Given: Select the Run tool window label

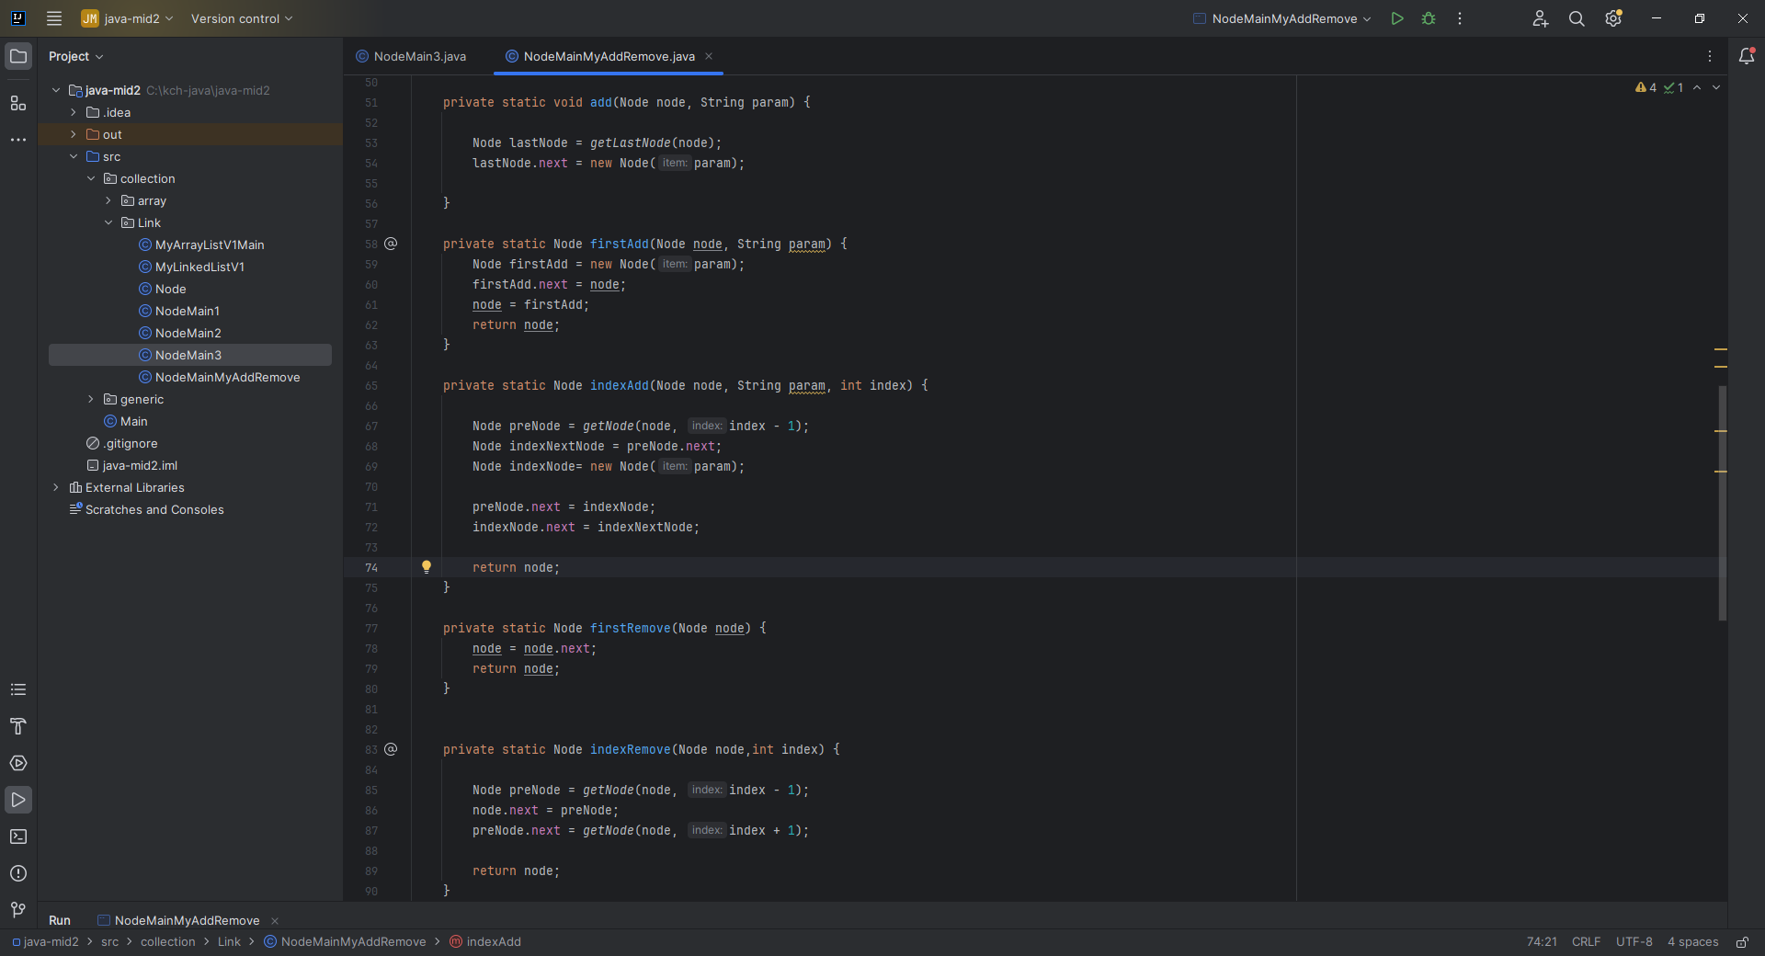Looking at the screenshot, I should pos(60,920).
